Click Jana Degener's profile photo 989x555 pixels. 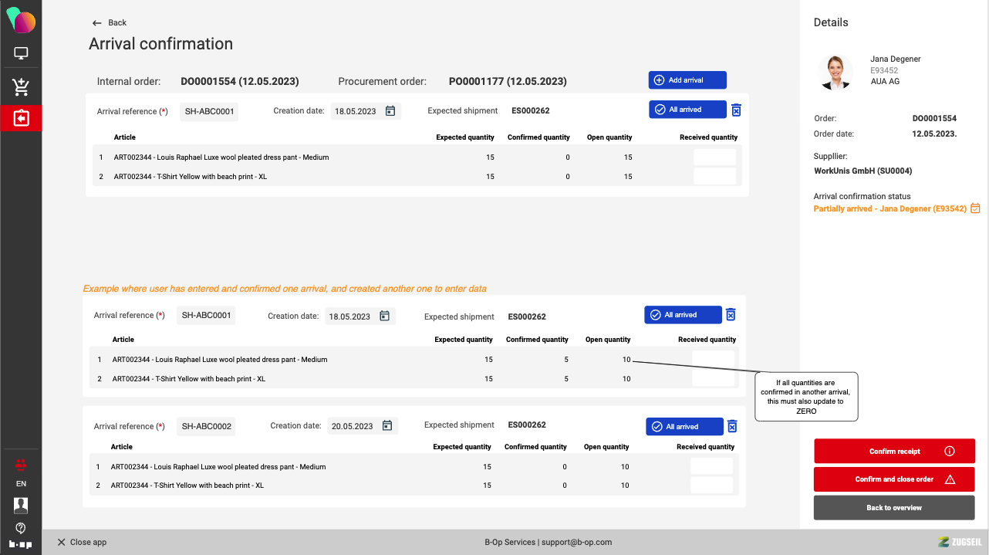(835, 72)
